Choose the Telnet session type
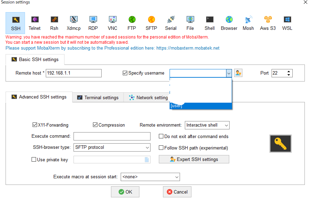 [35, 23]
